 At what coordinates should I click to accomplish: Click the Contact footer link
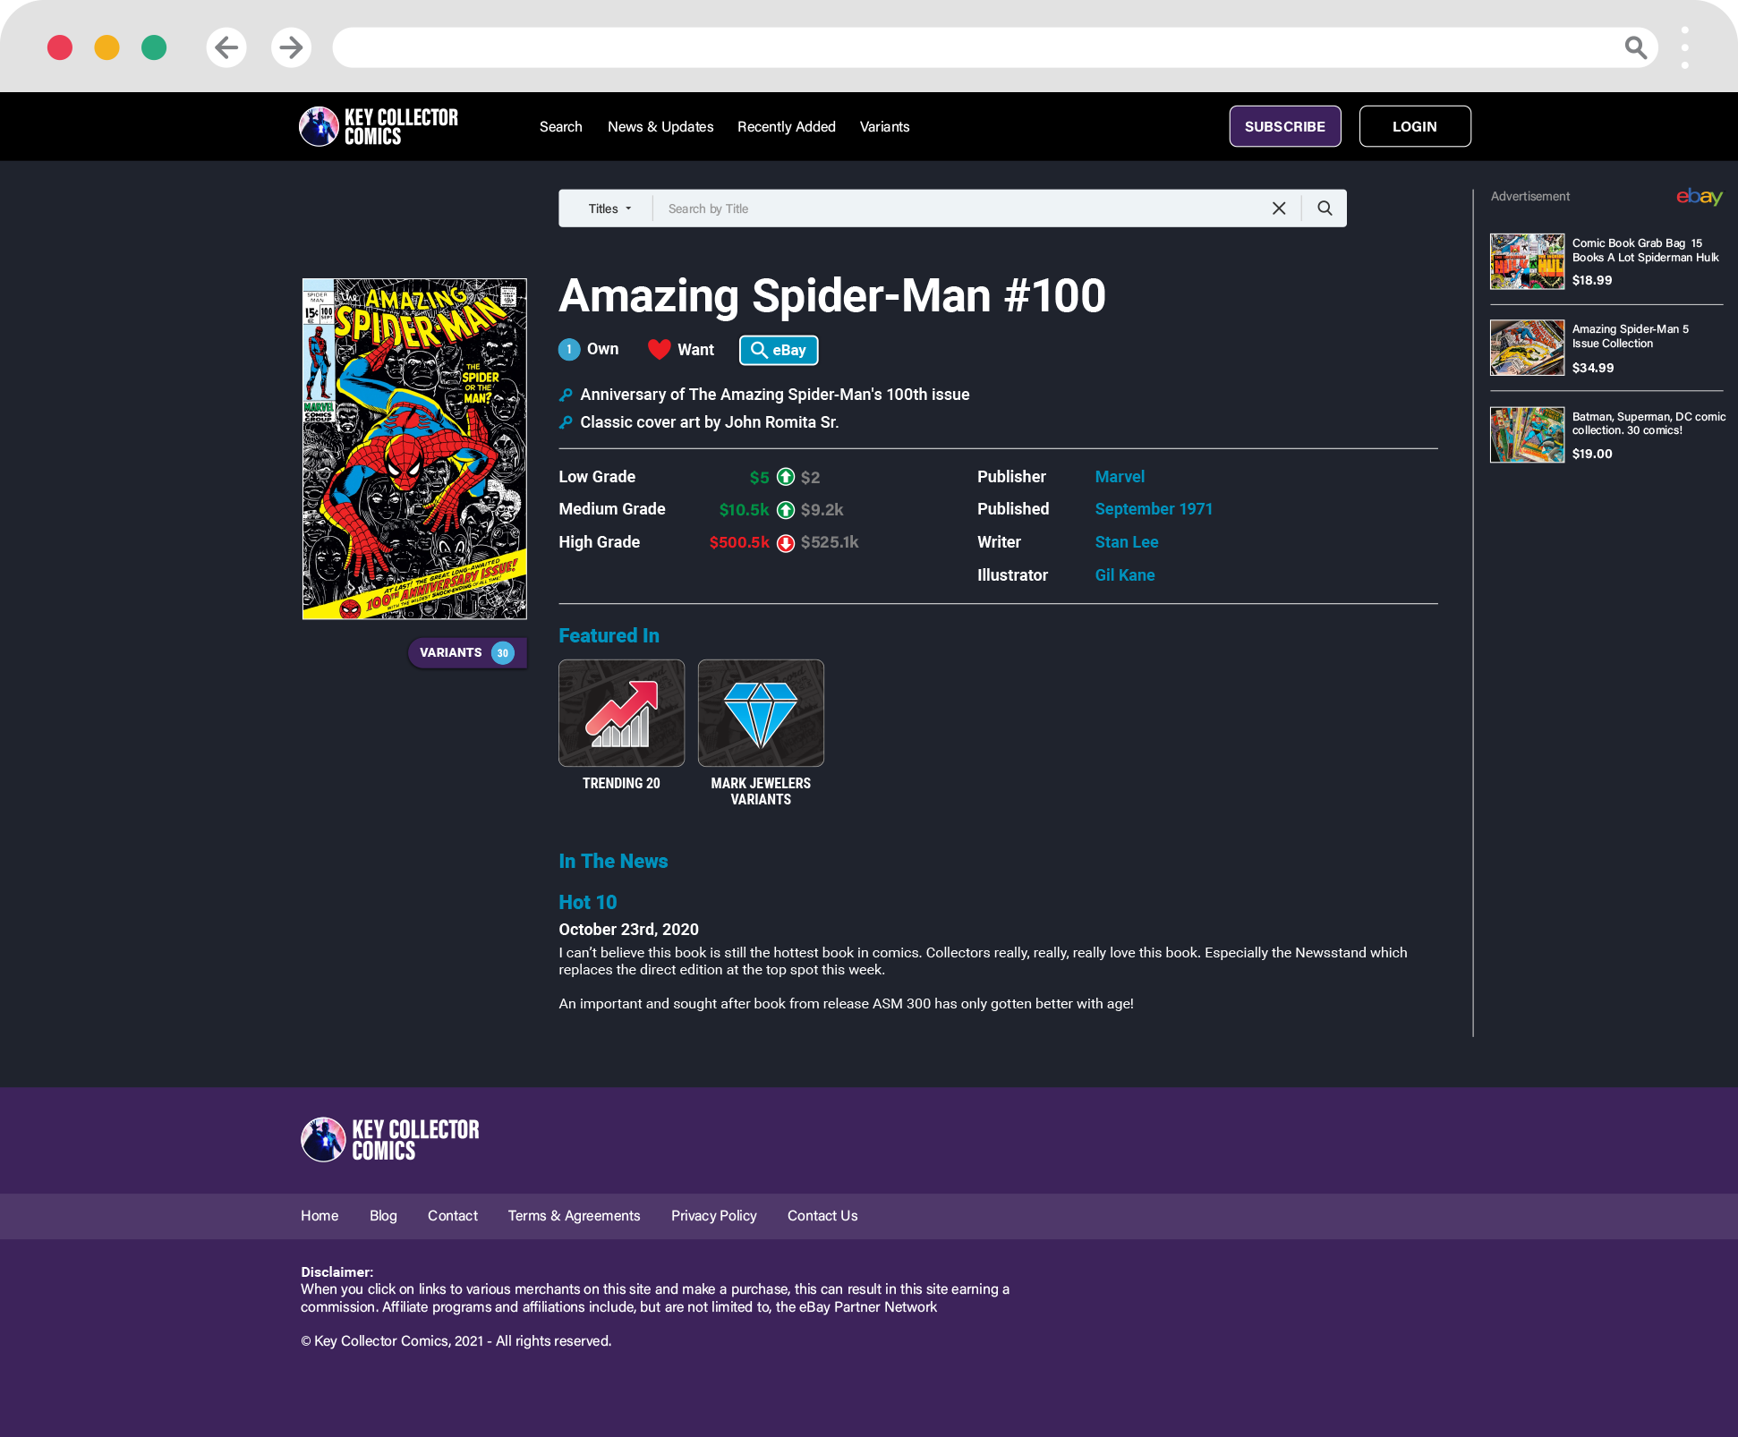coord(453,1216)
